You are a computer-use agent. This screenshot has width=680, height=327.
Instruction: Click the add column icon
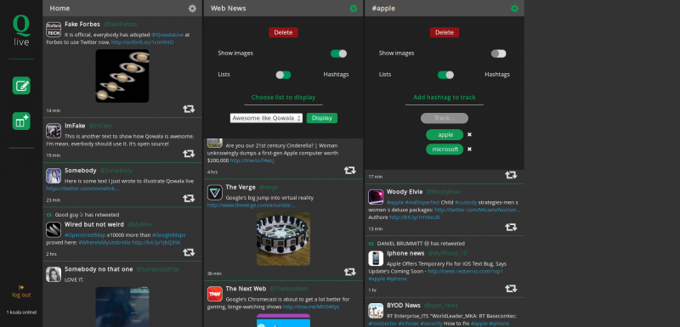pyautogui.click(x=21, y=121)
